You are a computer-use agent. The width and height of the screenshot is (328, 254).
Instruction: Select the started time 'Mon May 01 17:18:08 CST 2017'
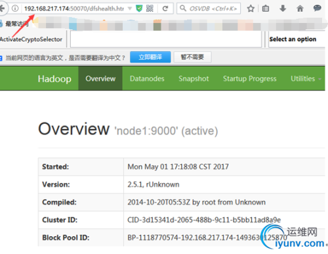(178, 167)
